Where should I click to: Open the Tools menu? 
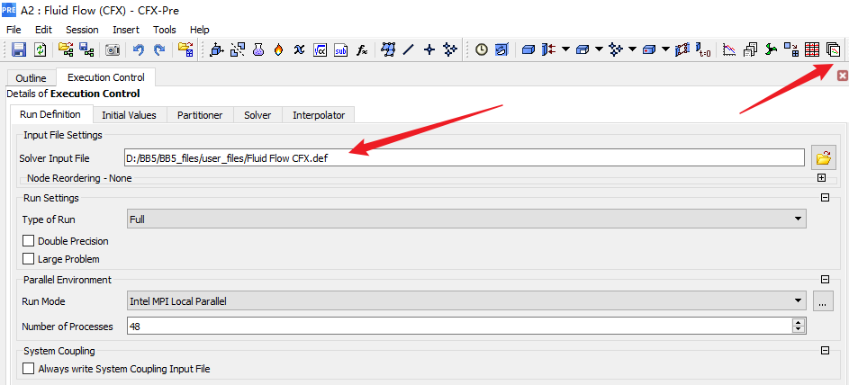[165, 30]
